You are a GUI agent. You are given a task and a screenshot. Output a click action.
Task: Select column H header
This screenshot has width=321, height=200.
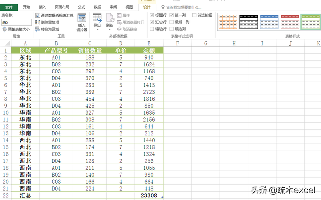pyautogui.click(x=234, y=43)
